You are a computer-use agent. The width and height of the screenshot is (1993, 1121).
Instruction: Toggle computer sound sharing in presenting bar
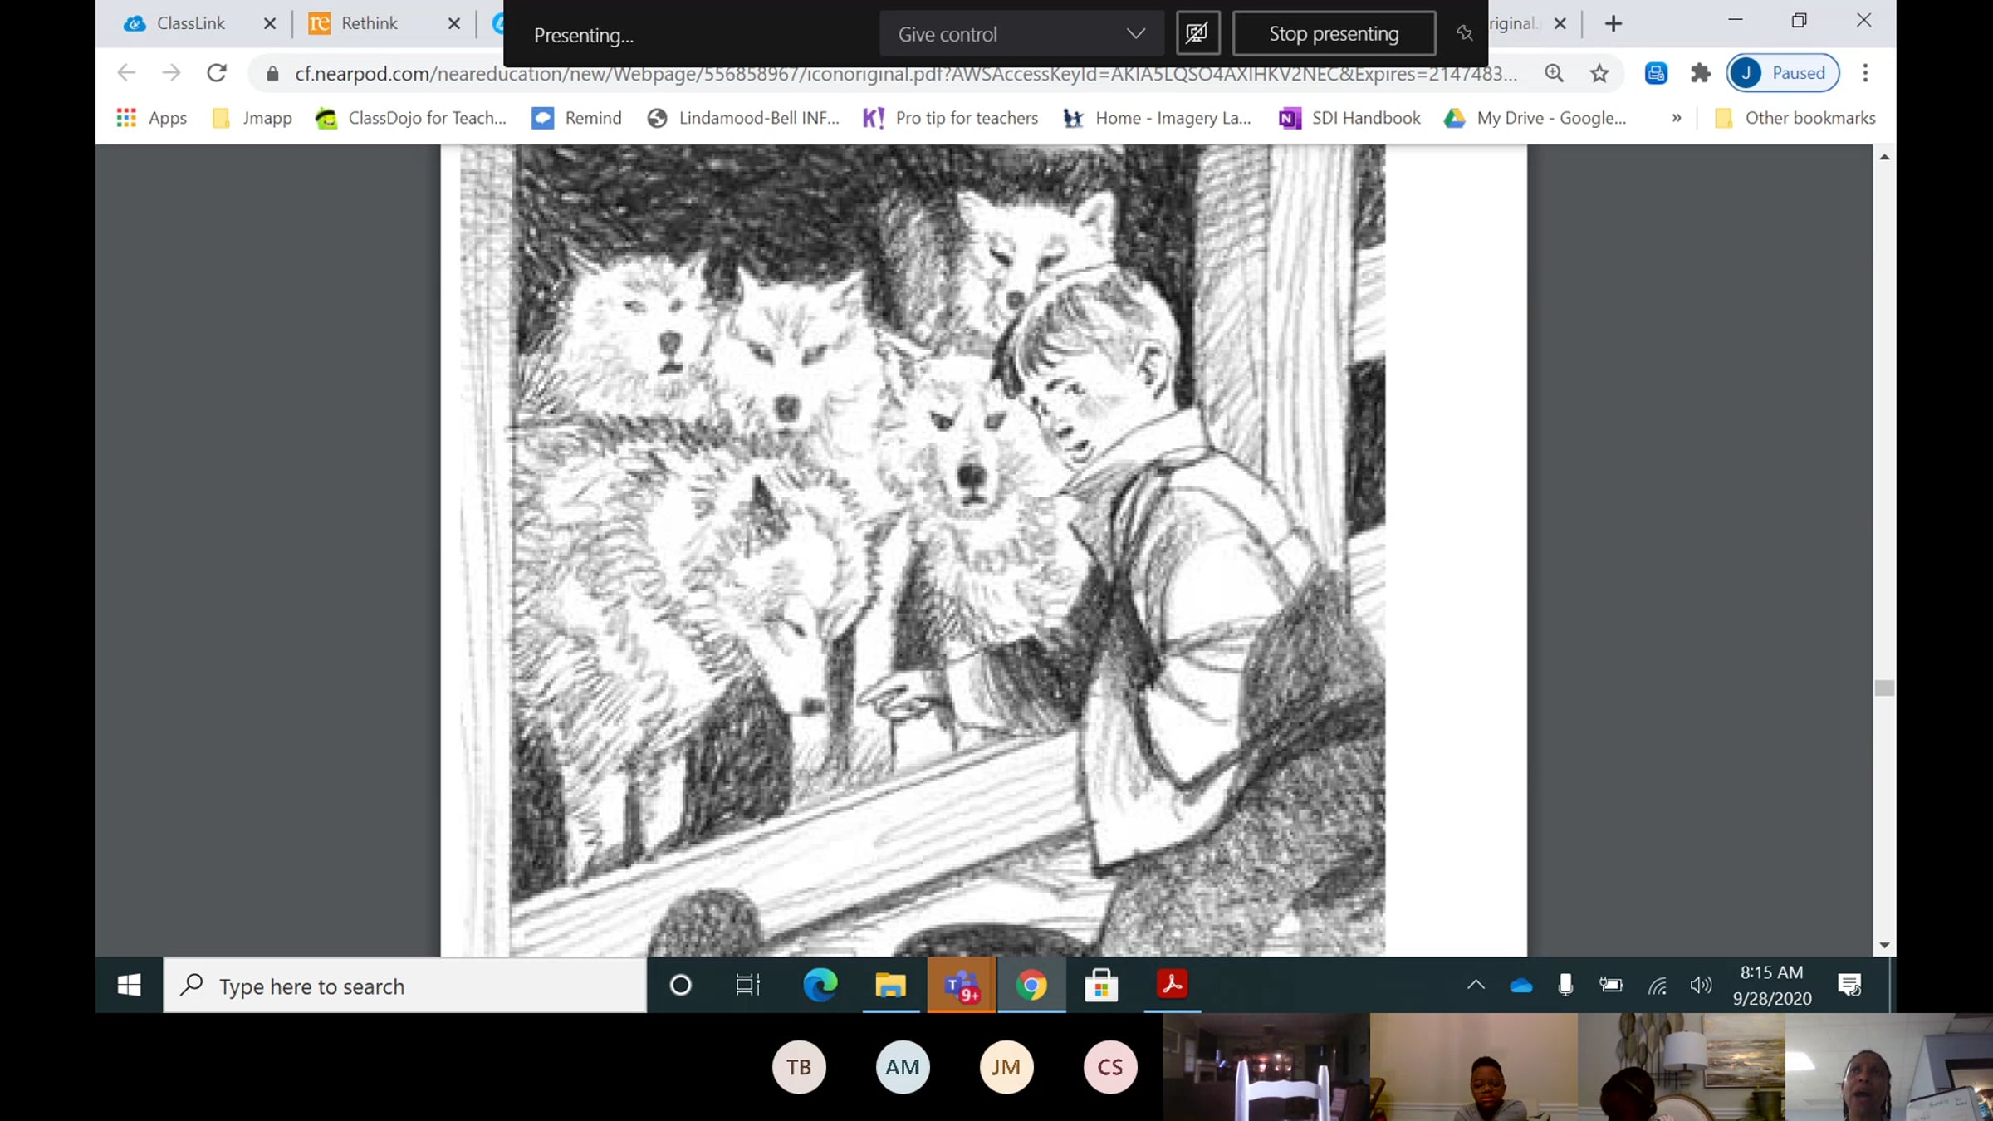point(1197,33)
